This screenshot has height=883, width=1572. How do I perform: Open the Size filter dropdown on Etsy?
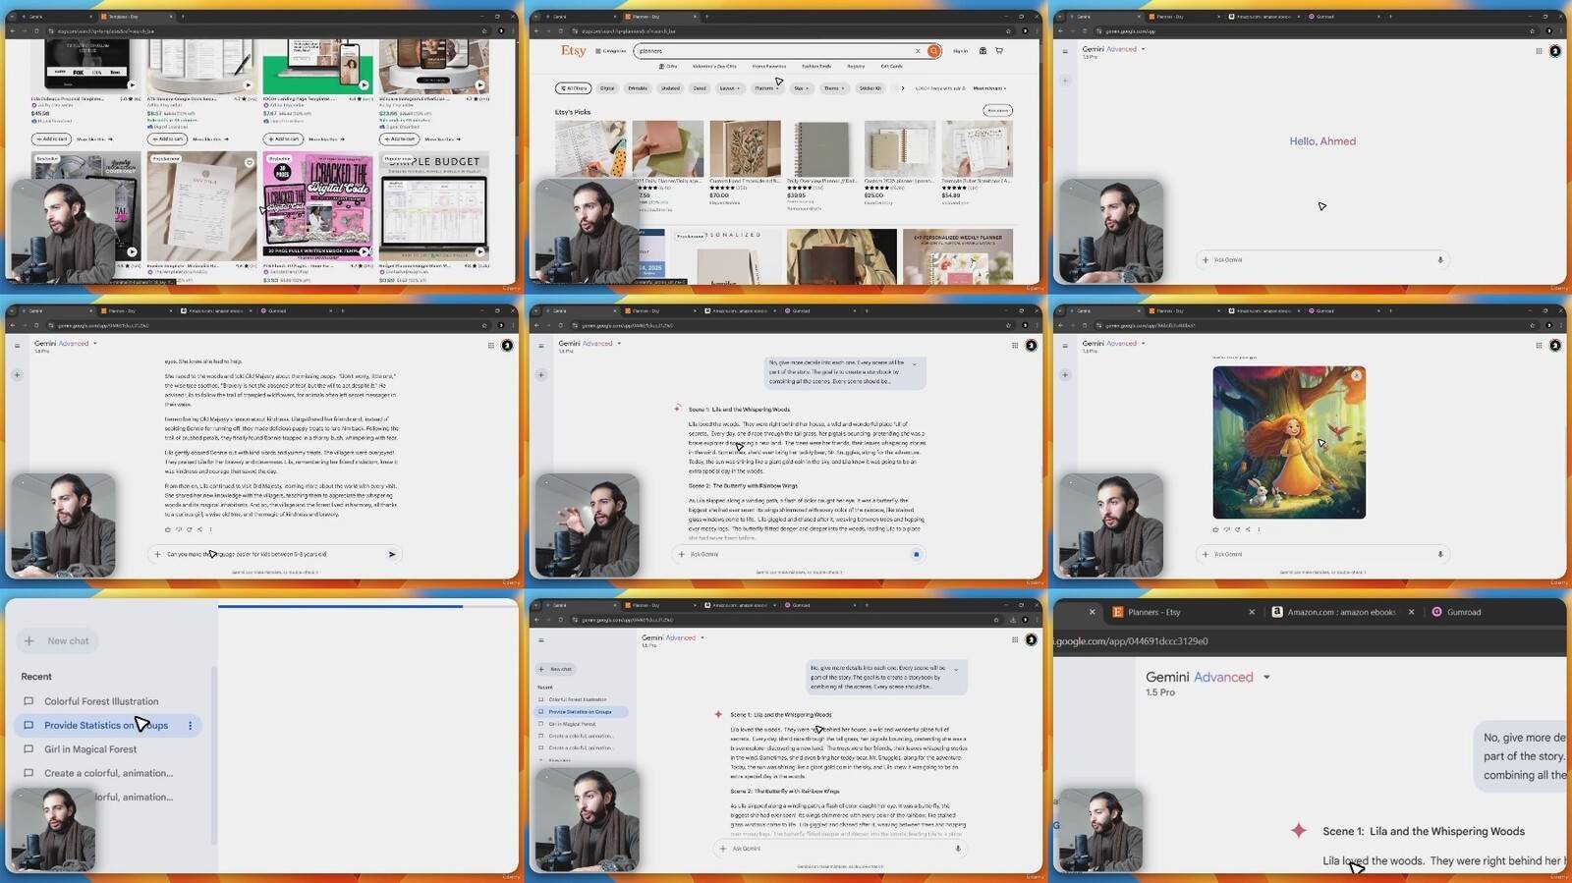(801, 88)
